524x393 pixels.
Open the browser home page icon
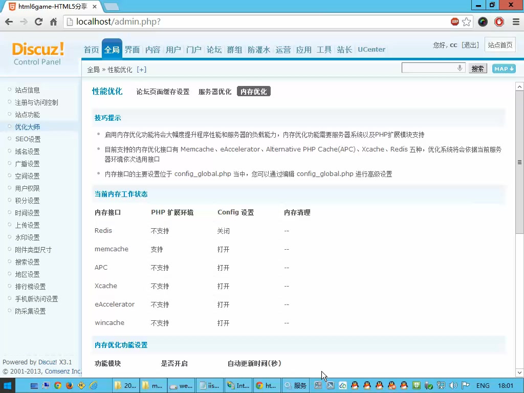point(53,21)
